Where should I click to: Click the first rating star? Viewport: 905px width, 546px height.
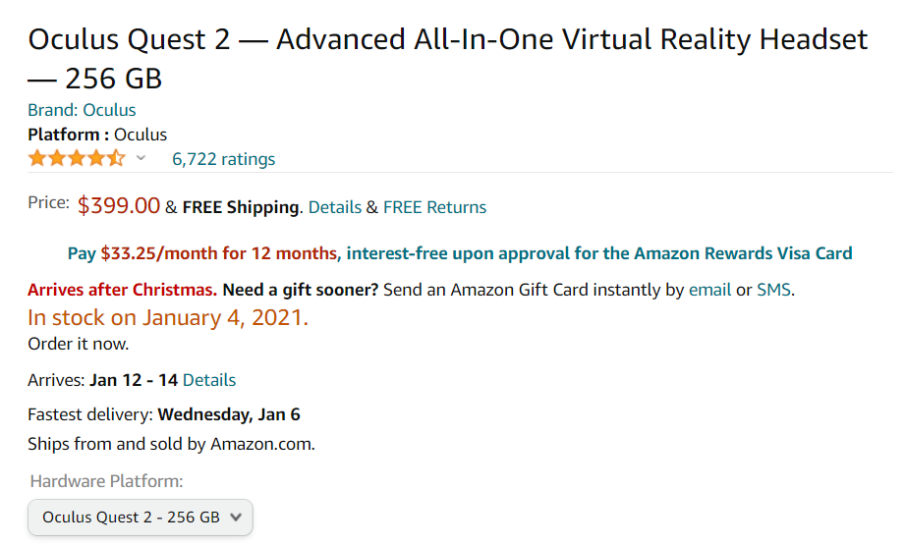pyautogui.click(x=37, y=158)
